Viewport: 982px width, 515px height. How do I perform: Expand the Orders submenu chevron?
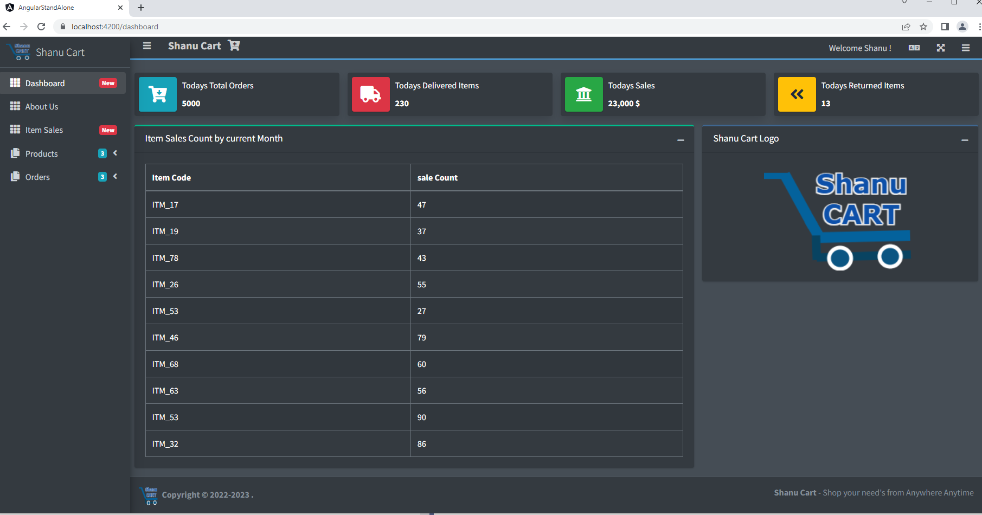point(115,177)
